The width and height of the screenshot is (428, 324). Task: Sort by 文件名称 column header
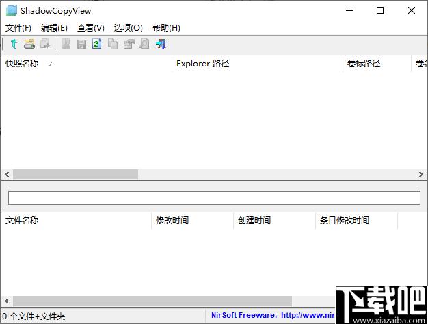tap(77, 220)
